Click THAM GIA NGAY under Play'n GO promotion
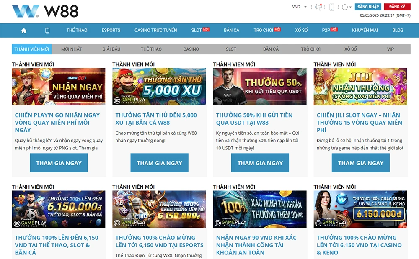 click(x=59, y=163)
